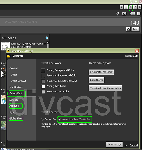Screen dimensions: 142x150
Task: Pick the Secondary Background Color swatch
Action: (x=43, y=76)
